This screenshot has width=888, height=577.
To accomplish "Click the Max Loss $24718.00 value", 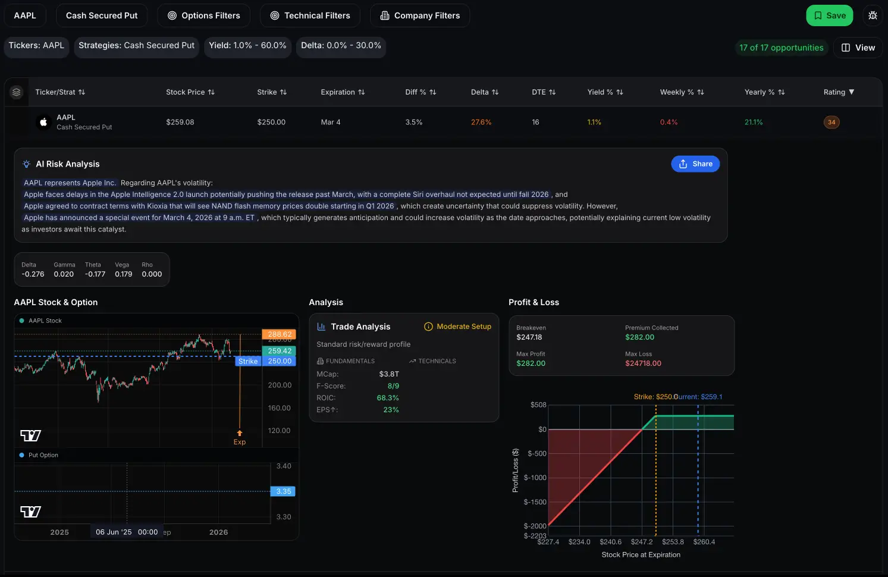I will 643,363.
